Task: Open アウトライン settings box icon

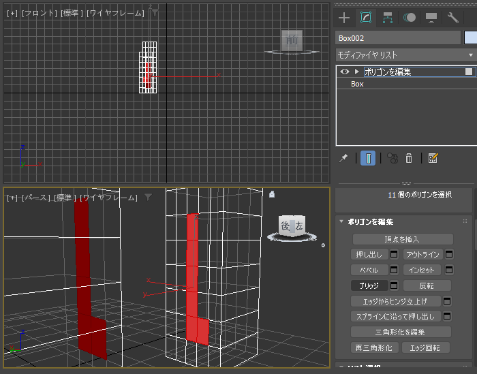Action: (x=449, y=254)
